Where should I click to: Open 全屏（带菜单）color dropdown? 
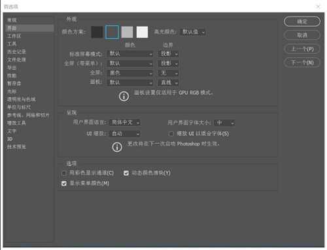[x=130, y=63]
